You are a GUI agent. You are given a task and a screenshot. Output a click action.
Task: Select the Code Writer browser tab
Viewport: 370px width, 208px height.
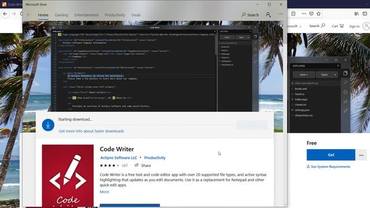tap(12, 4)
